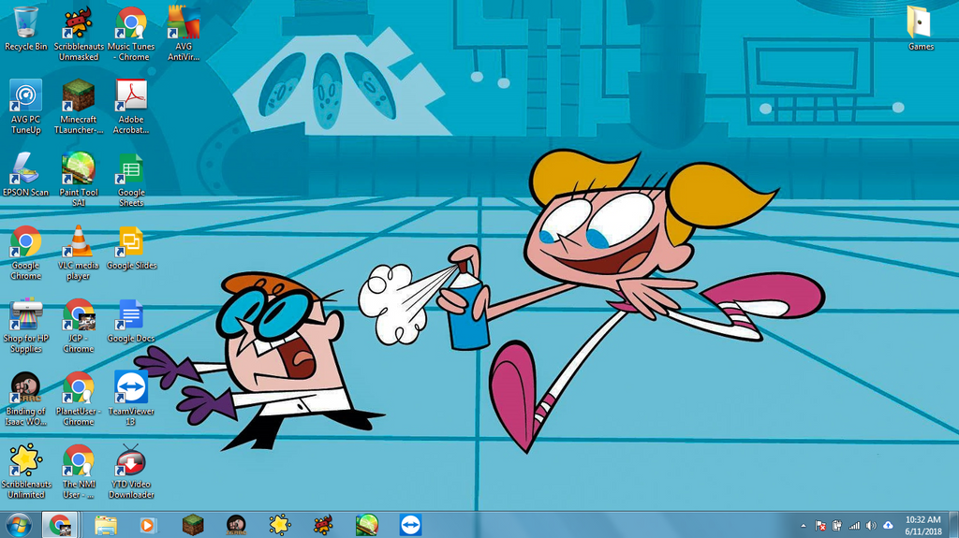Select Shop for HP Supplies icon

coord(25,326)
